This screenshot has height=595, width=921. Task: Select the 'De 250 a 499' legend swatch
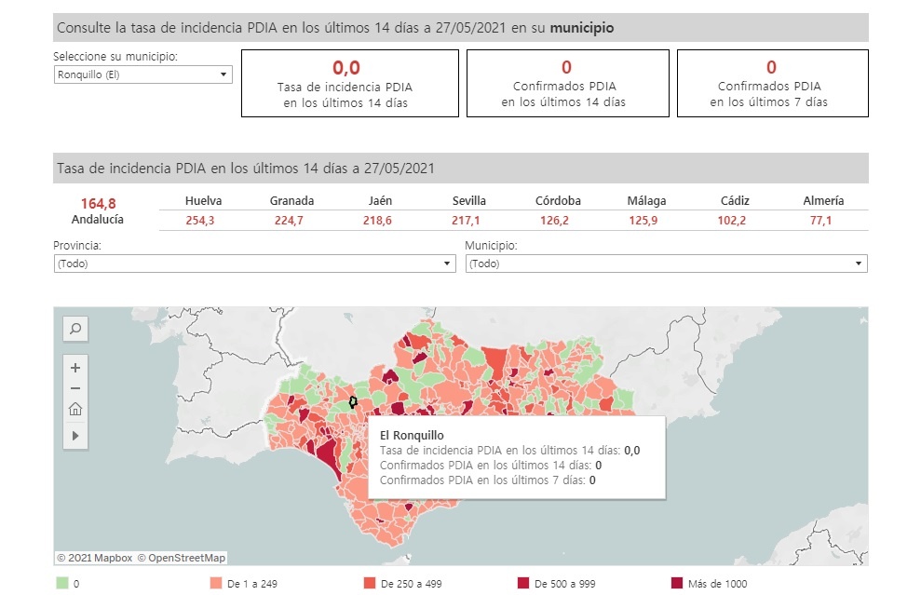(x=370, y=584)
